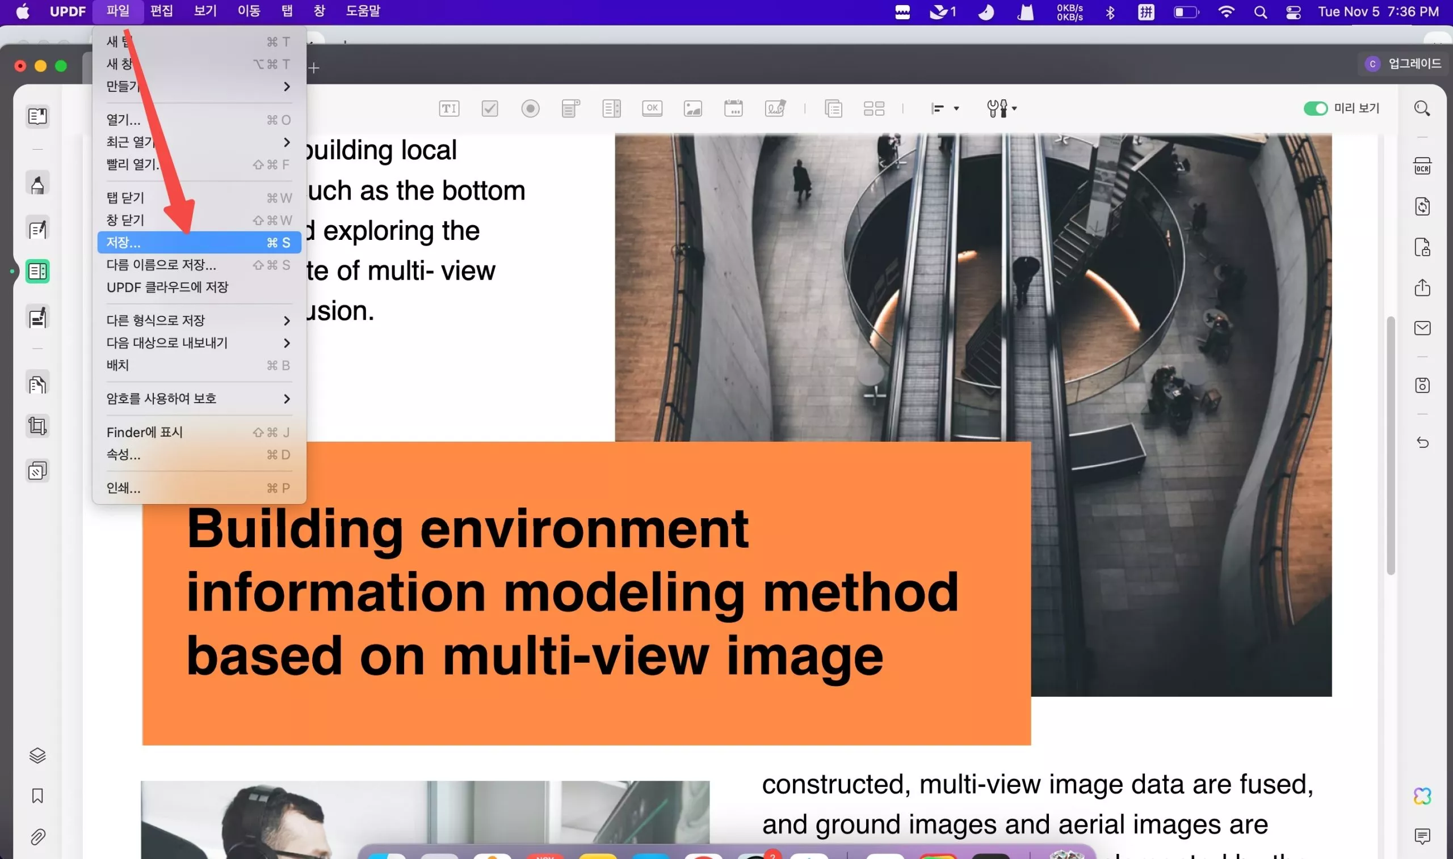Open the align fields dropdown
Viewport: 1453px width, 859px height.
point(944,108)
